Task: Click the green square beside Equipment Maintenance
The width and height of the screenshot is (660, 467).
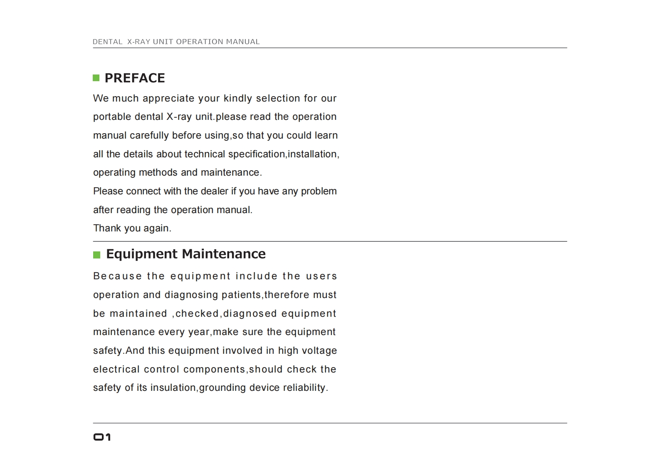Action: [x=96, y=255]
